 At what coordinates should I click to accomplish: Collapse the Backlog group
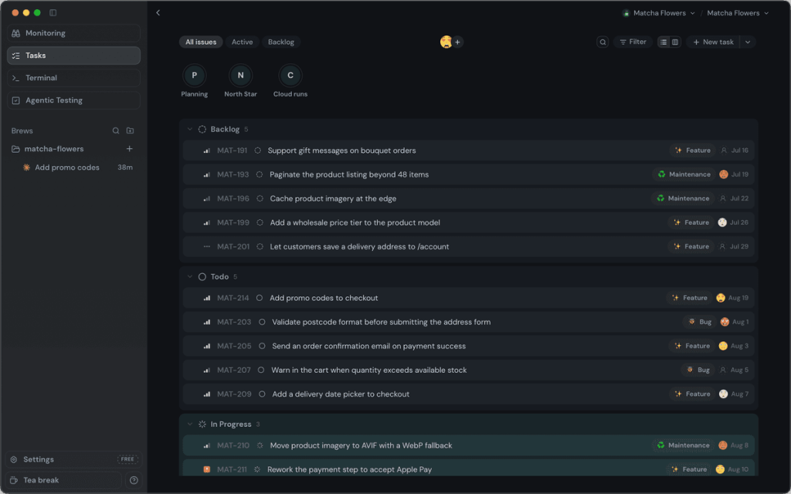pyautogui.click(x=190, y=129)
